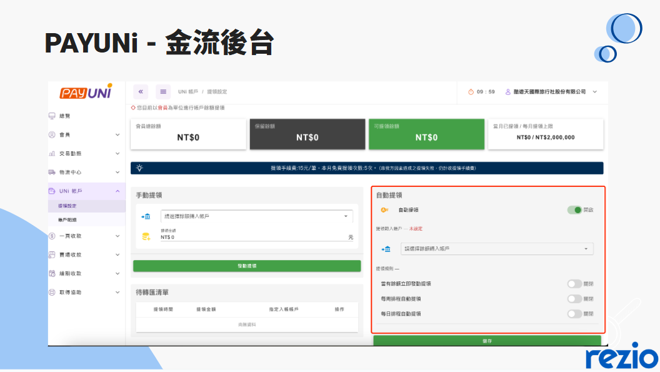
Task: Open 會員 sidebar menu
Action: click(x=87, y=135)
